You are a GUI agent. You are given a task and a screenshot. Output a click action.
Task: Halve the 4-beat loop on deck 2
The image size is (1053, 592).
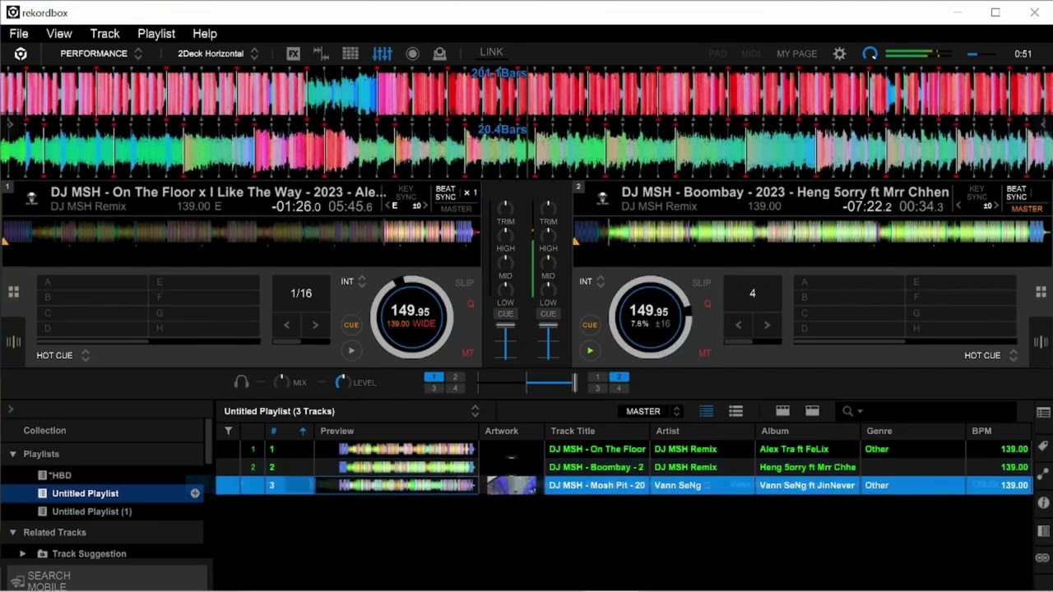pos(738,325)
